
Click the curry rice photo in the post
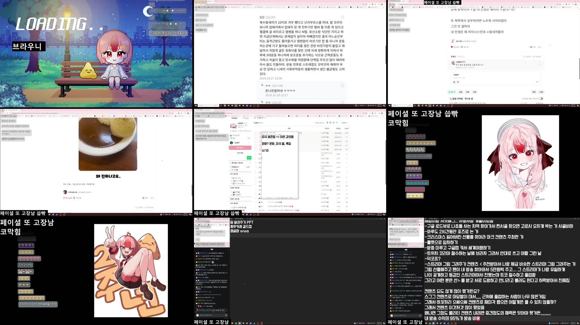(x=108, y=144)
